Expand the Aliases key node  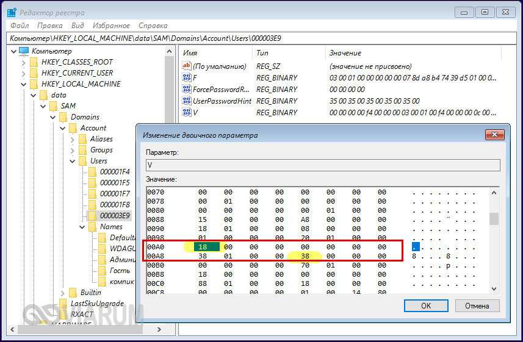pyautogui.click(x=73, y=139)
